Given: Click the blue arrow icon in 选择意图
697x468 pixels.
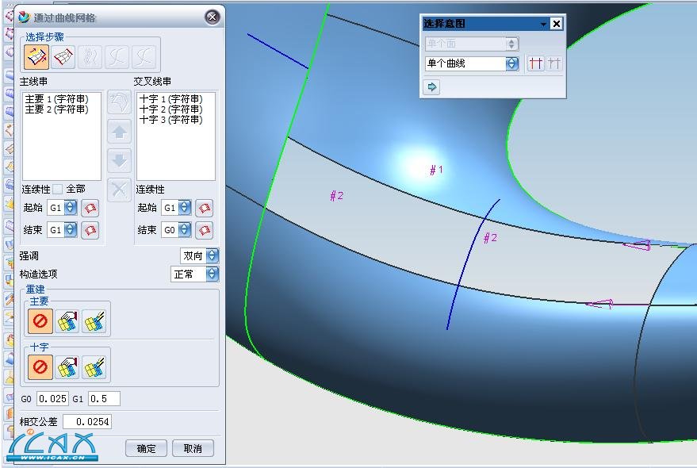Looking at the screenshot, I should click(x=431, y=87).
